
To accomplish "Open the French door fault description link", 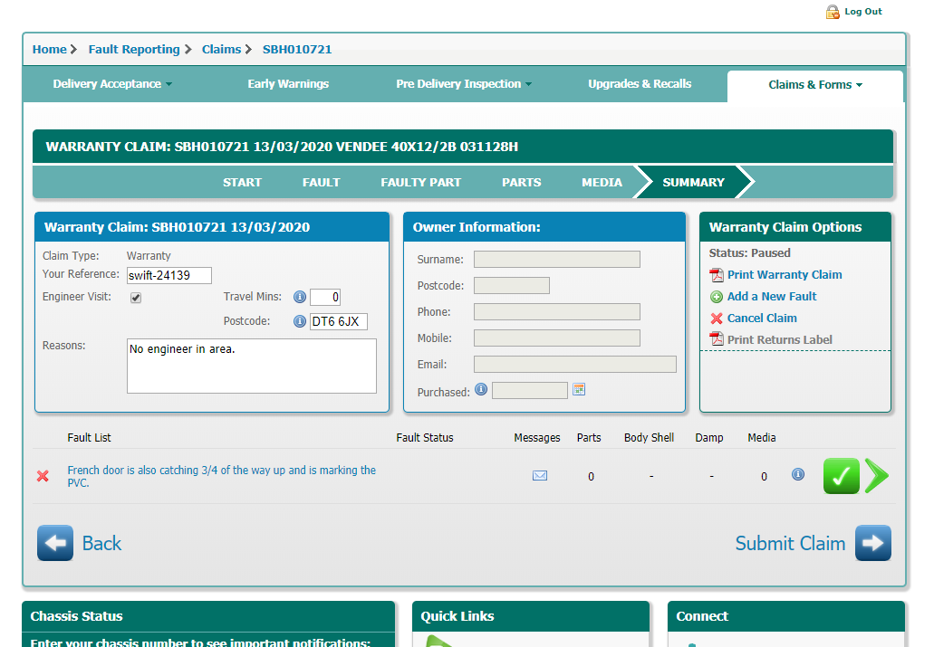I will coord(222,476).
